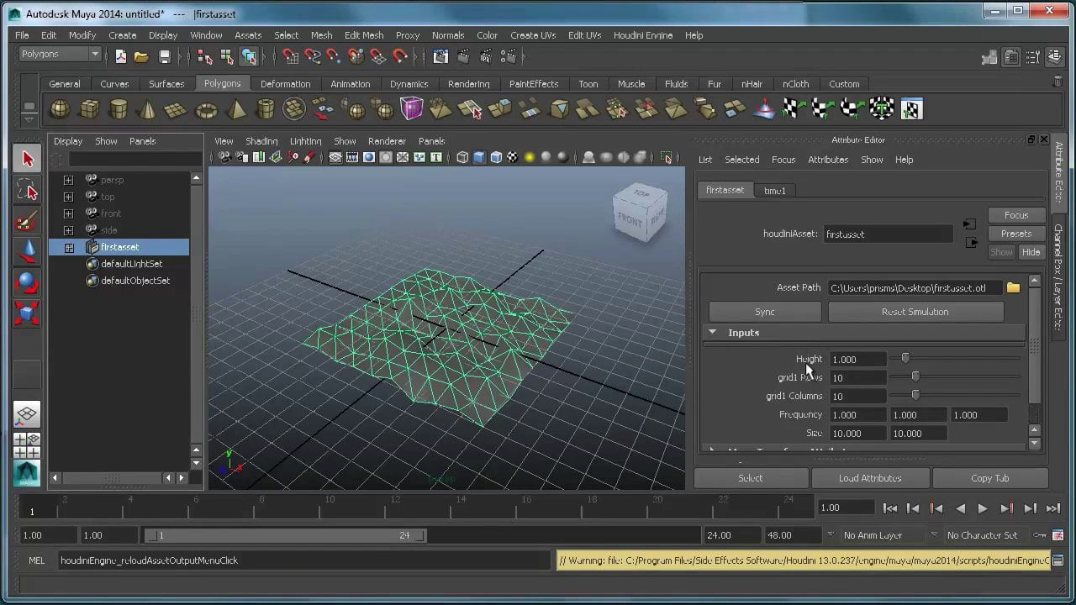Enable snap to grids magnet icon
The height and width of the screenshot is (605, 1076).
coord(290,56)
